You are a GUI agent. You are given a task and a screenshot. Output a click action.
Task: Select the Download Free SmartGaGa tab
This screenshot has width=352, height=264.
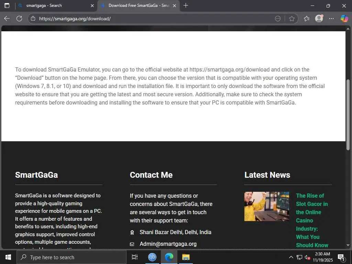[138, 5]
